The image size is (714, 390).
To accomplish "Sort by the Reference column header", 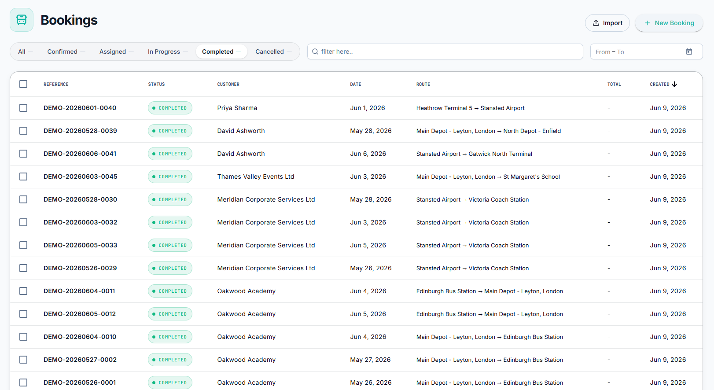I will click(x=56, y=84).
